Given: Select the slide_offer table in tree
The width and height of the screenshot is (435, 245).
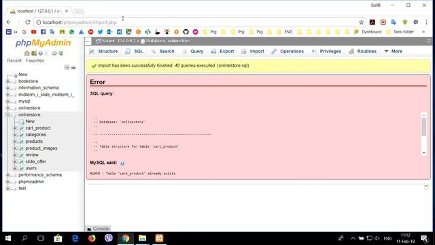Looking at the screenshot, I should click(36, 162).
